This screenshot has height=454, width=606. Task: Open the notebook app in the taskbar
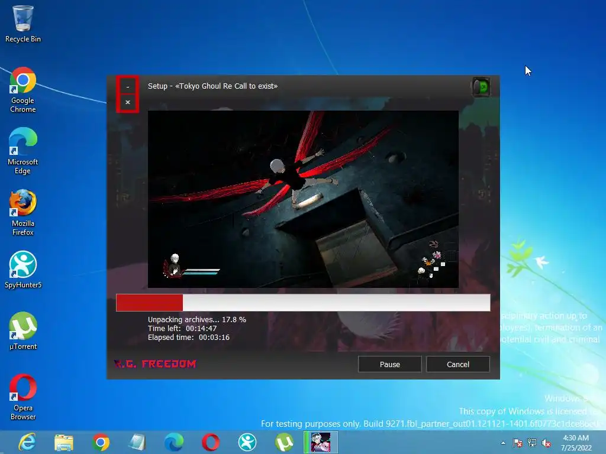coord(137,442)
